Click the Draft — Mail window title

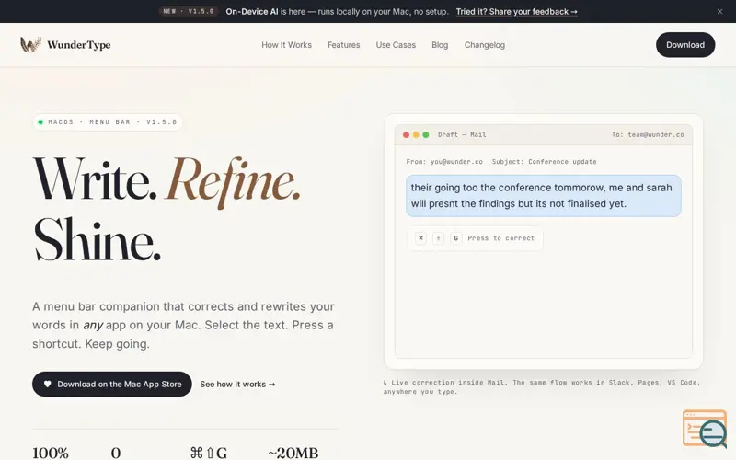pyautogui.click(x=462, y=134)
